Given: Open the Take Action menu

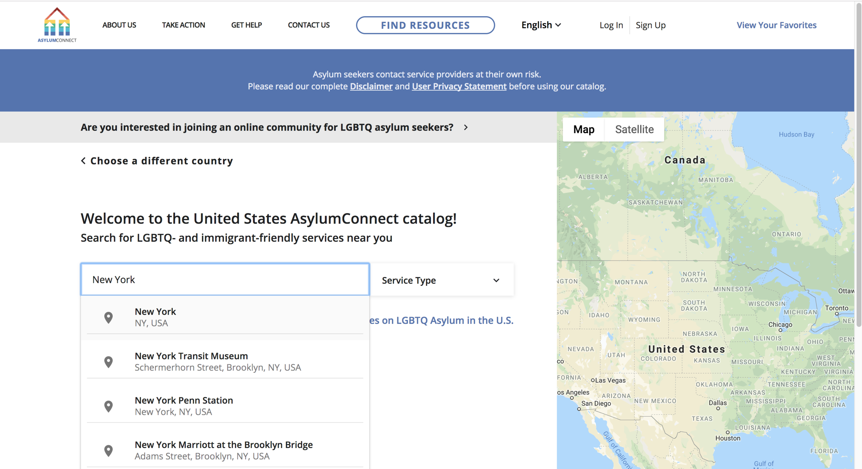Looking at the screenshot, I should tap(183, 25).
